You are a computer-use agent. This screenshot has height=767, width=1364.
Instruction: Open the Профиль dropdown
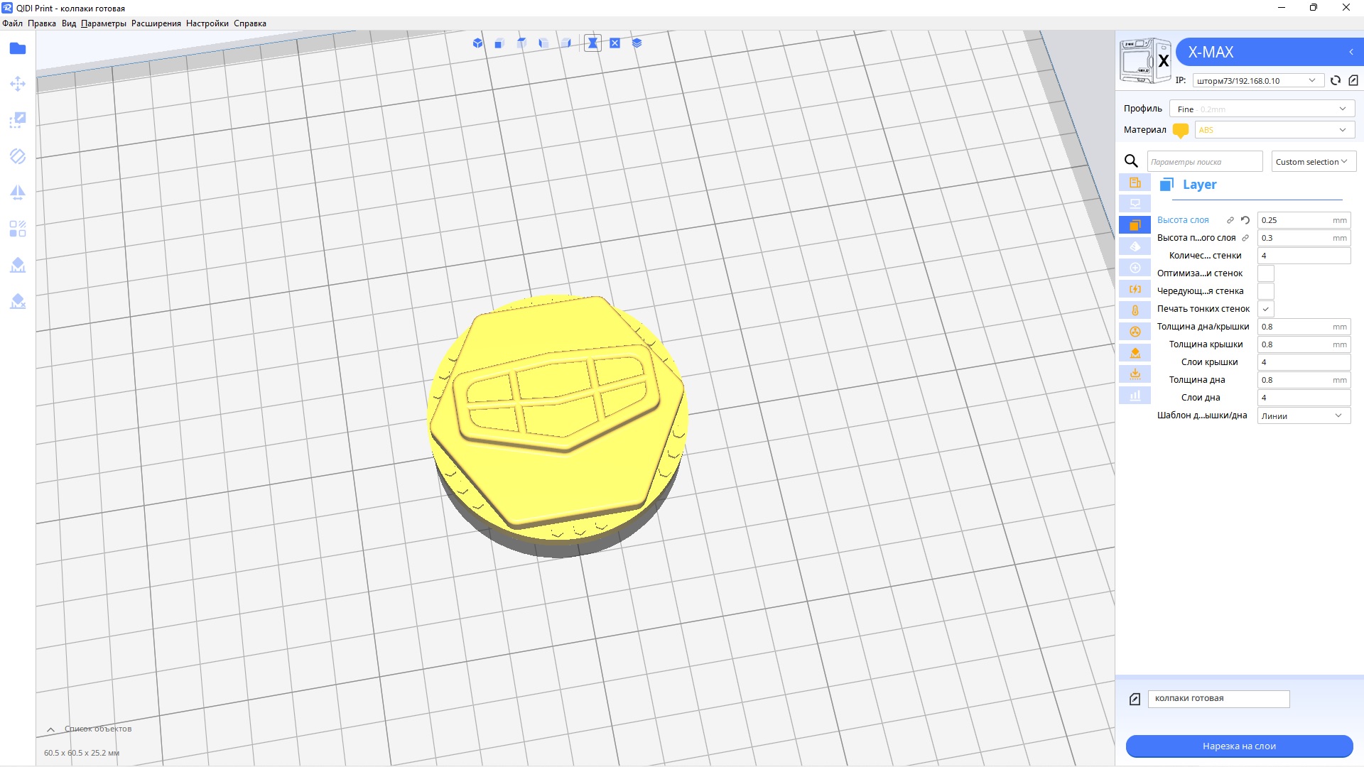1262,109
